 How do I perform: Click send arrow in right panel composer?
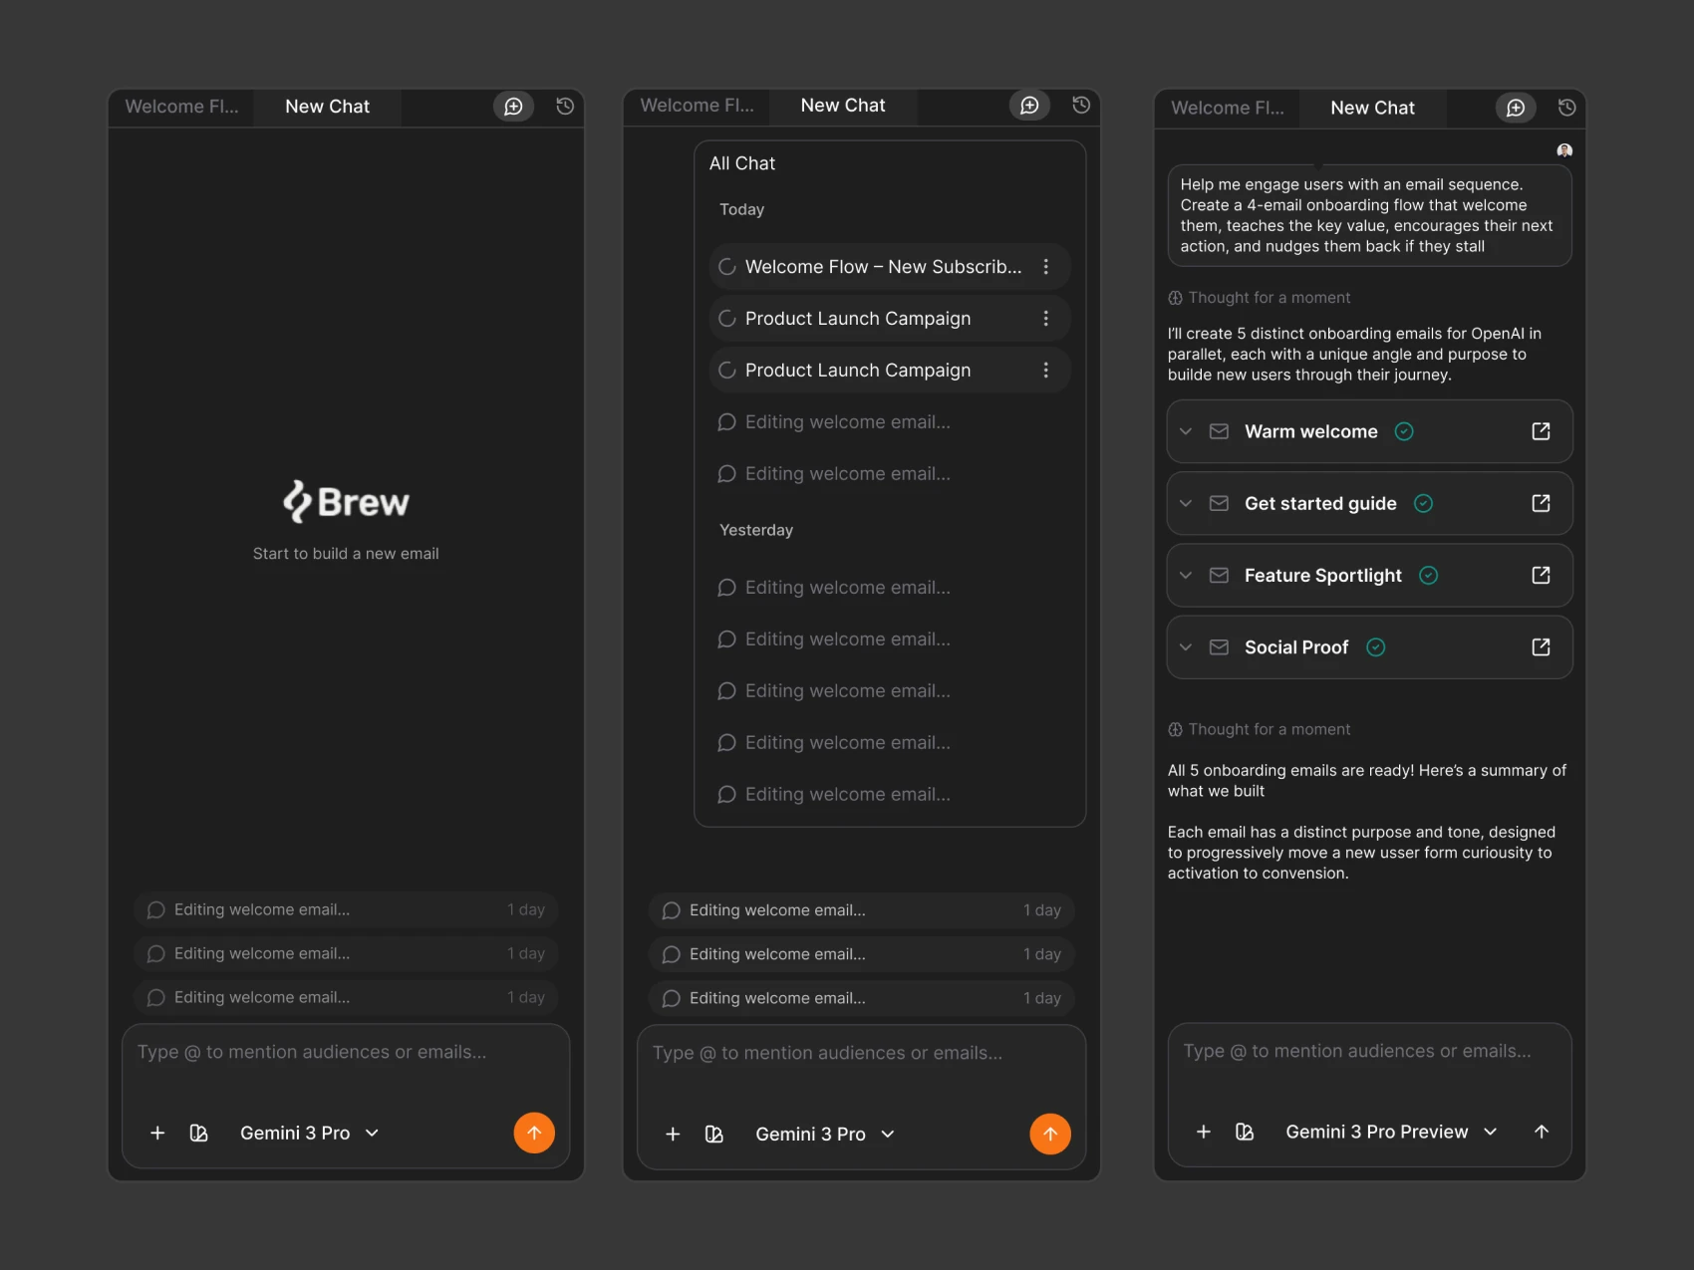(1542, 1132)
